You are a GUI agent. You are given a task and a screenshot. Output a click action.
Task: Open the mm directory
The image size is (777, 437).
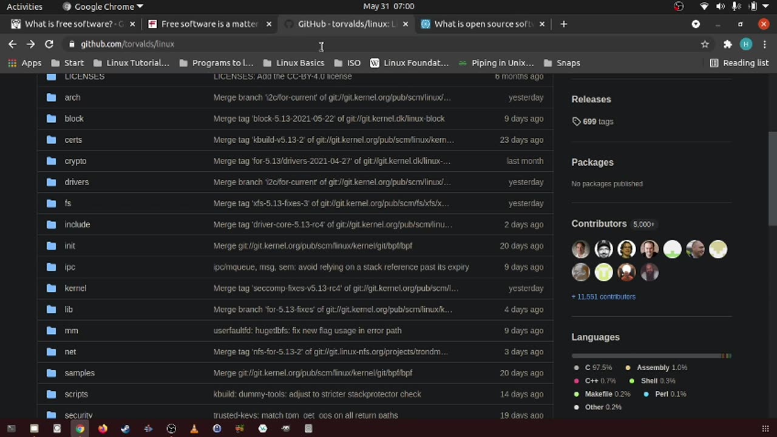(71, 331)
